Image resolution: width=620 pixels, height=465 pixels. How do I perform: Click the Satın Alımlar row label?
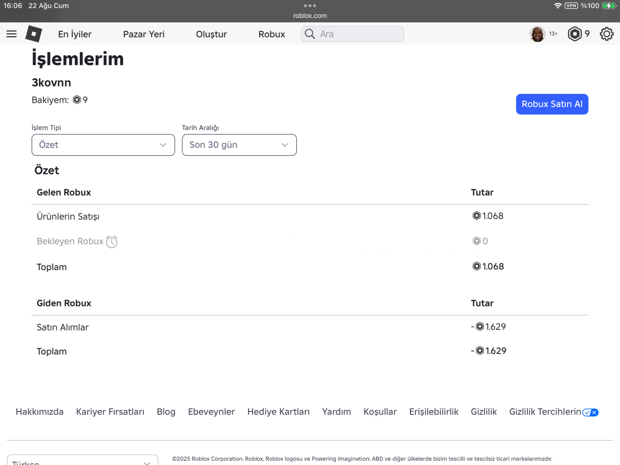tap(62, 327)
